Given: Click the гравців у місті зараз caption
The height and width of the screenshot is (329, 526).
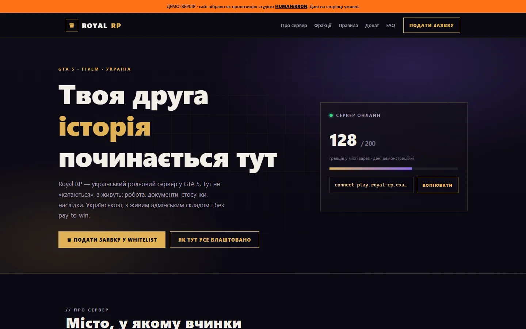Looking at the screenshot, I should [371, 158].
